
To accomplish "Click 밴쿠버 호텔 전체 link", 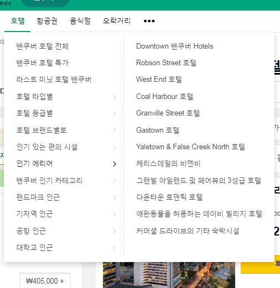I will [42, 46].
